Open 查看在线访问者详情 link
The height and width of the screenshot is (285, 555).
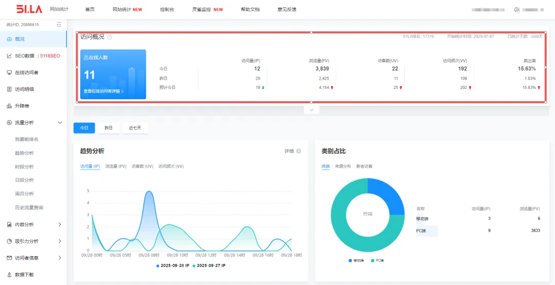click(x=104, y=91)
